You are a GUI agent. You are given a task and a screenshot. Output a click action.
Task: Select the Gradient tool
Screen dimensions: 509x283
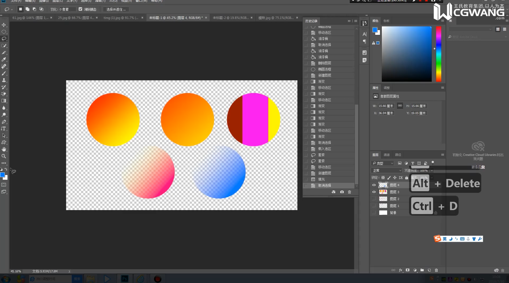coord(4,101)
